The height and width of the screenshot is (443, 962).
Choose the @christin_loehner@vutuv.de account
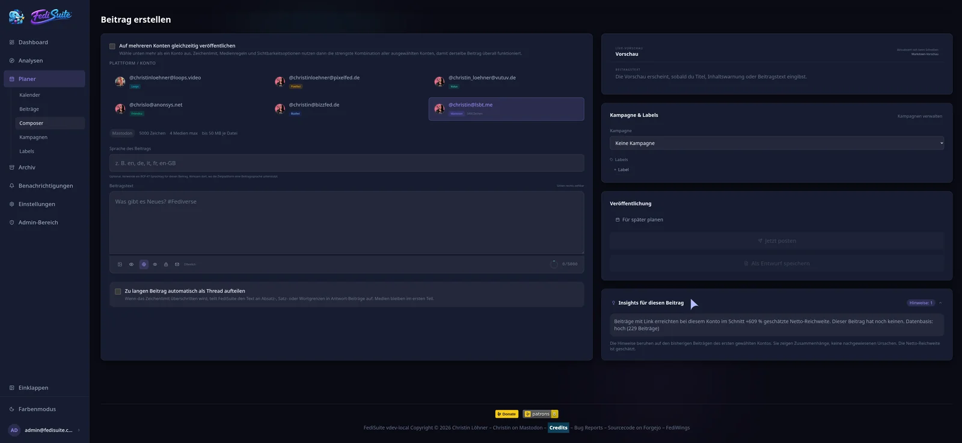coord(506,82)
